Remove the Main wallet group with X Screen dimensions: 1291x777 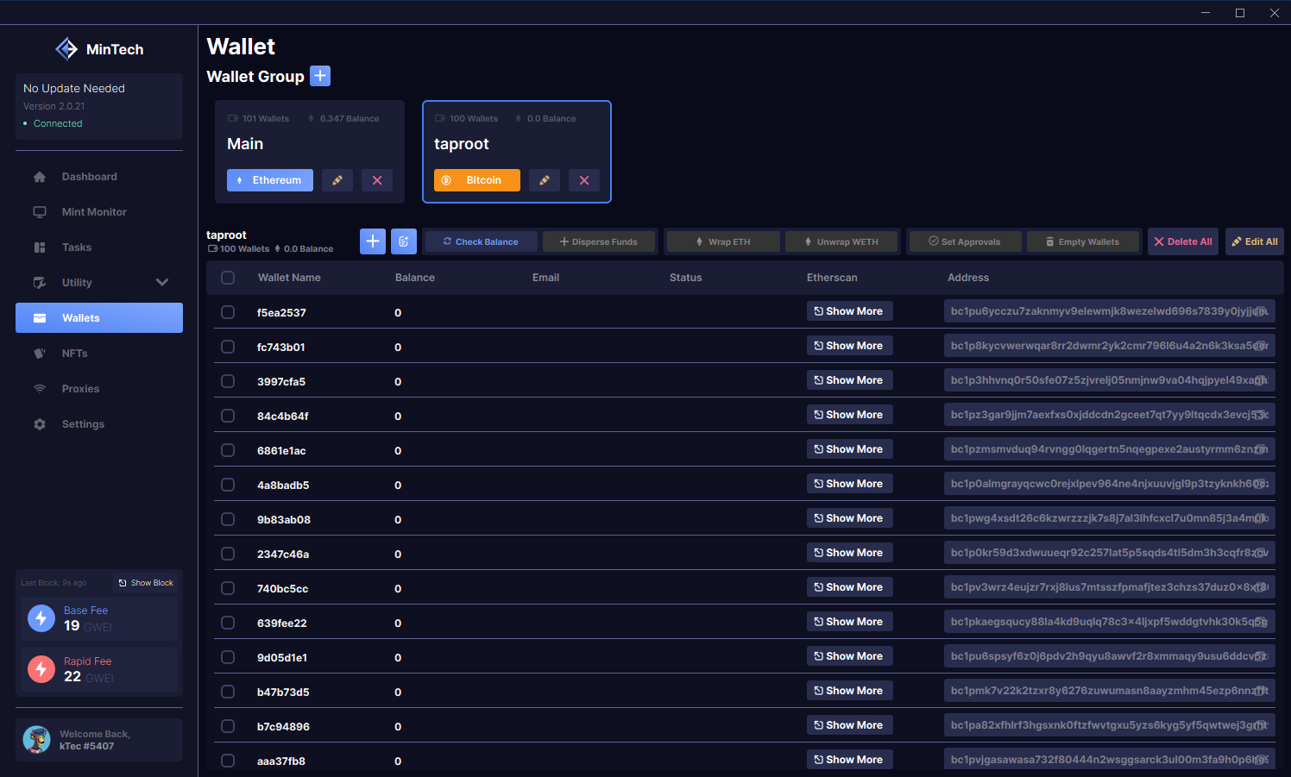(377, 180)
